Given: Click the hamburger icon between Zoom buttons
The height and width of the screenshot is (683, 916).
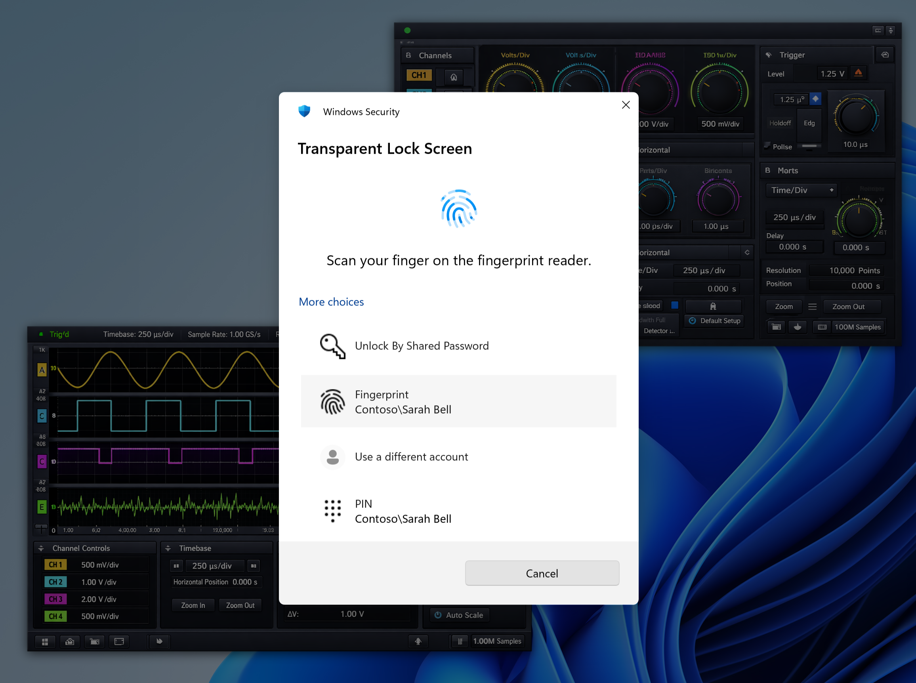Looking at the screenshot, I should tap(812, 306).
